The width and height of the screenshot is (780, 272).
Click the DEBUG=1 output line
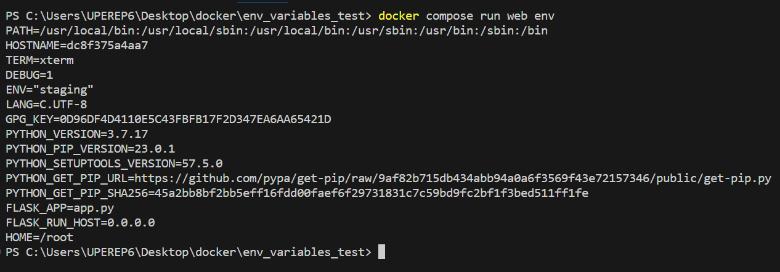(x=30, y=74)
